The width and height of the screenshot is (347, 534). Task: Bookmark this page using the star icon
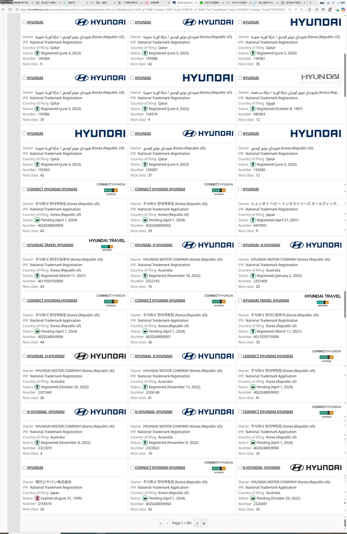(x=301, y=10)
